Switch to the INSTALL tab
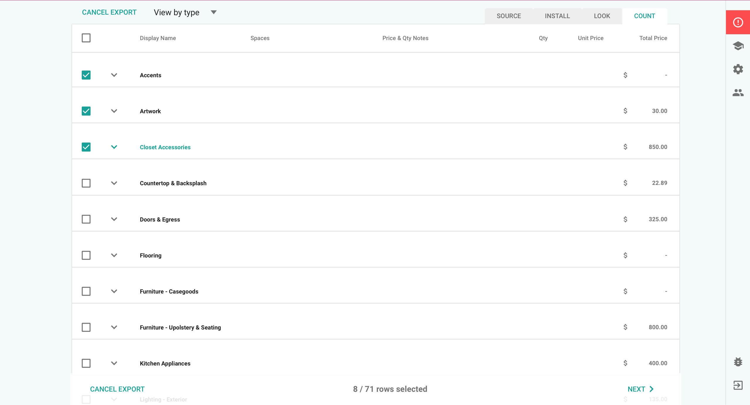This screenshot has height=405, width=750. click(x=557, y=16)
